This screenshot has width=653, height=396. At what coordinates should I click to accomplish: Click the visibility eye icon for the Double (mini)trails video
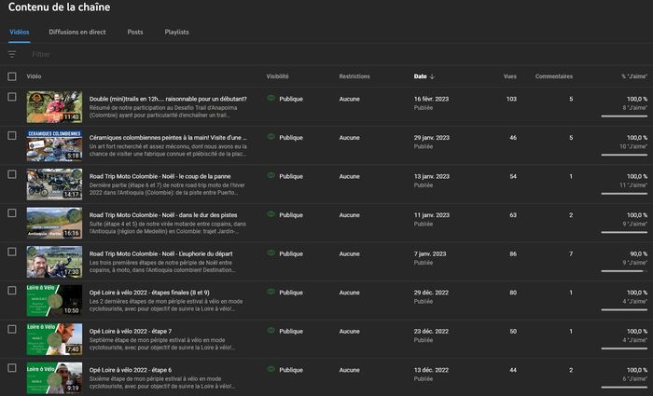click(271, 97)
